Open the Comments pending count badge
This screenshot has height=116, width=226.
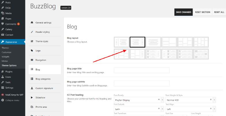(x=18, y=24)
